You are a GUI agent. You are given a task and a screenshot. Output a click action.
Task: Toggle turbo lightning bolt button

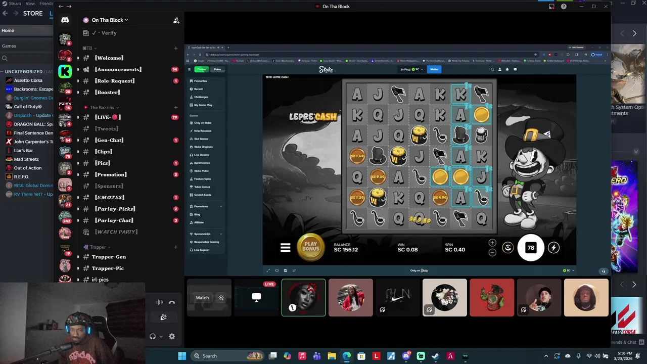tap(553, 248)
